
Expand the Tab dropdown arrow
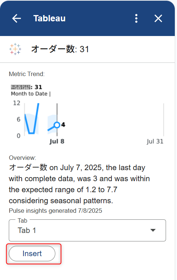[153, 230]
